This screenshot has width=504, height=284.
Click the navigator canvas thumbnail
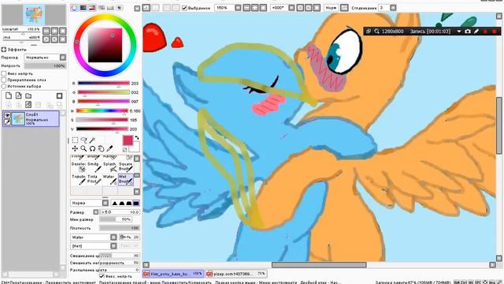pyautogui.click(x=34, y=15)
